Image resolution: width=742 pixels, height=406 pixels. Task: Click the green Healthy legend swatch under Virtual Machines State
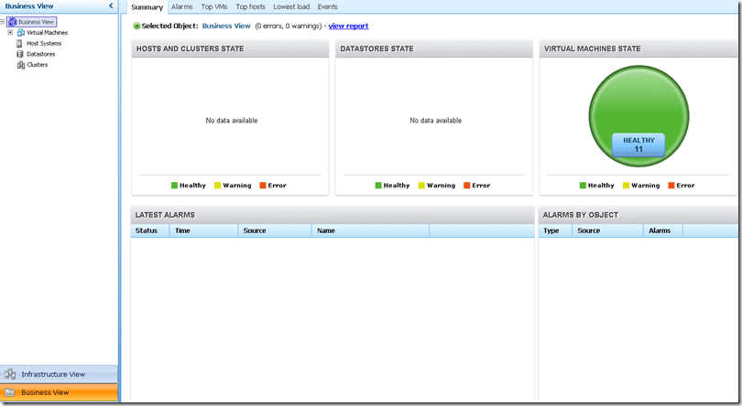click(583, 186)
